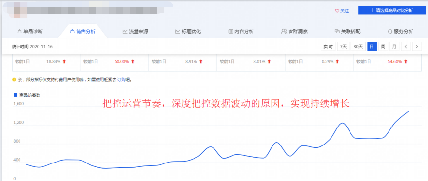Click the 服务分析 headset icon
The width and height of the screenshot is (428, 181).
[x=390, y=31]
